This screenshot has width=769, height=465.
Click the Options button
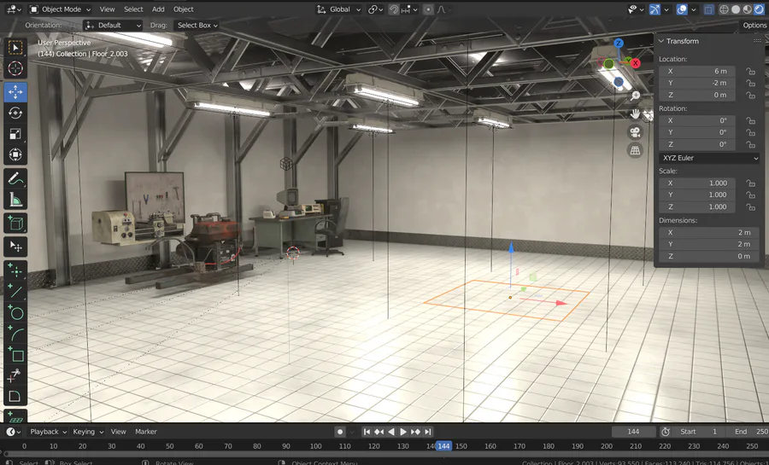[754, 26]
